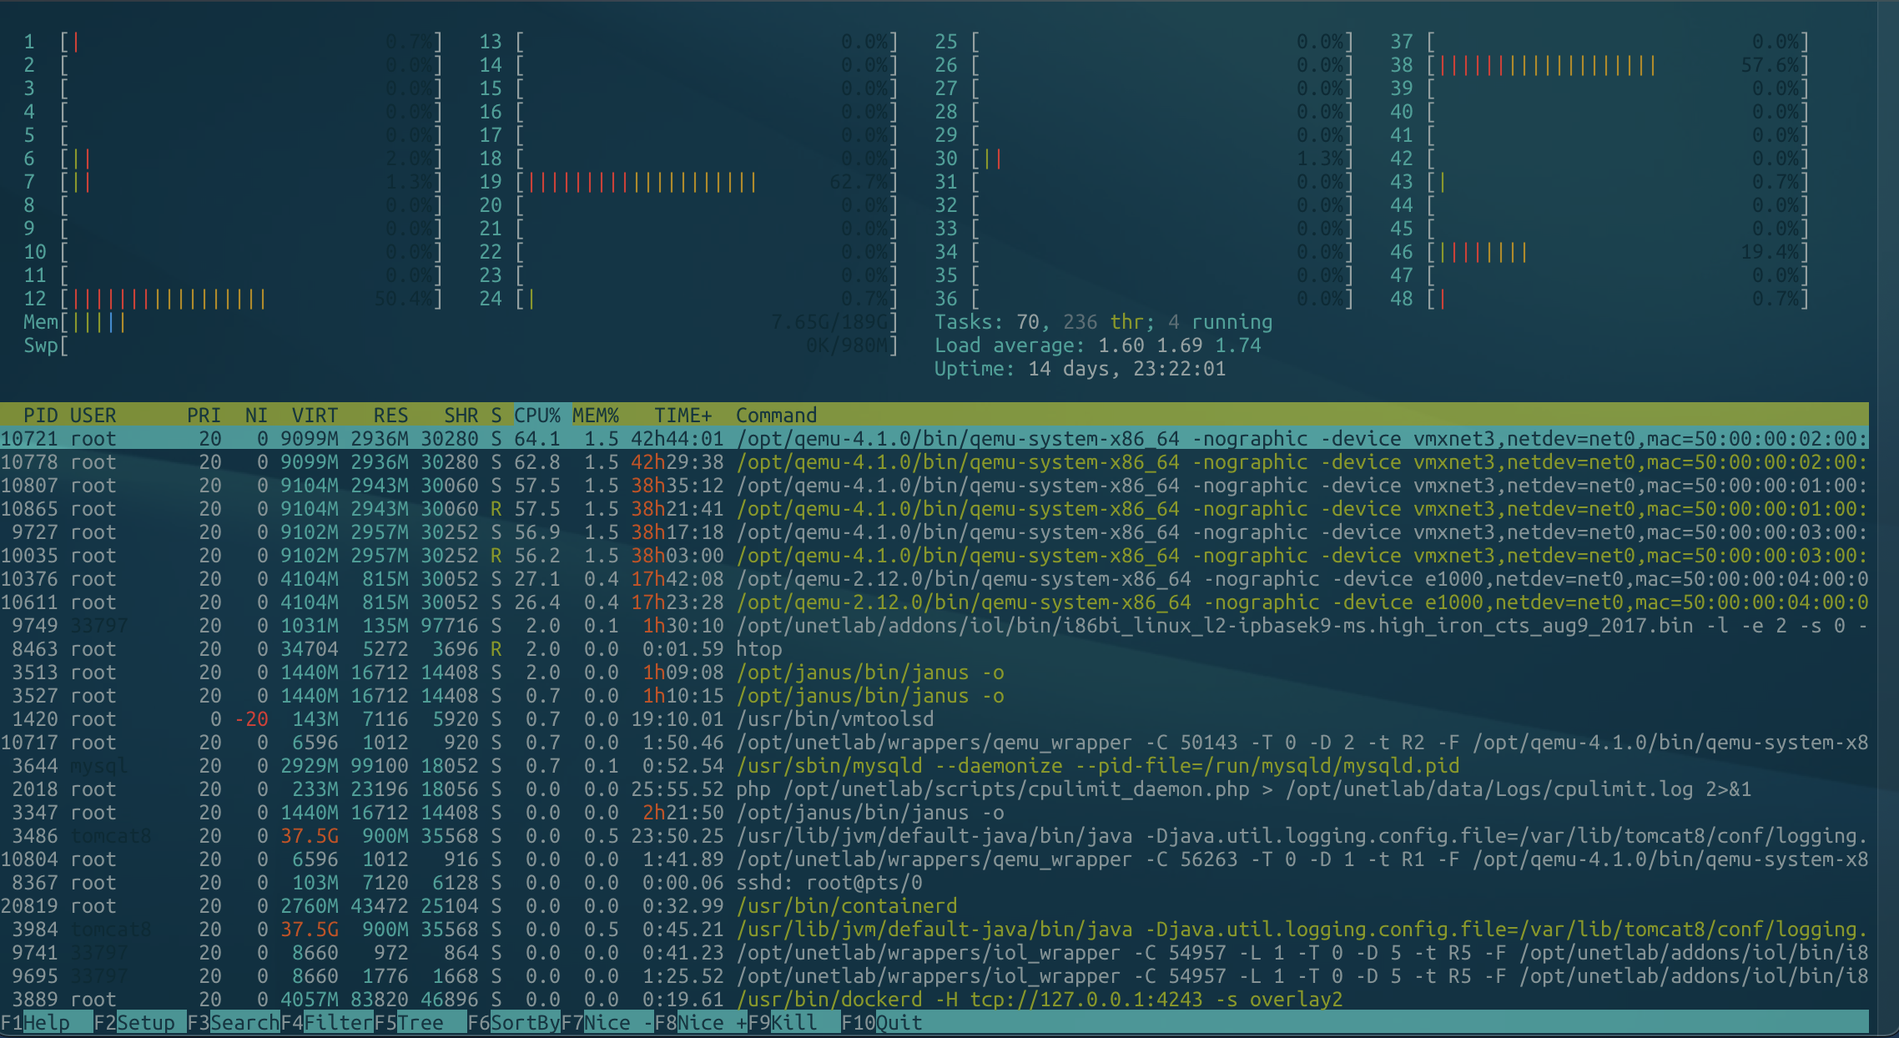Image resolution: width=1899 pixels, height=1038 pixels.
Task: Toggle F5 Tree view
Action: tap(420, 1023)
